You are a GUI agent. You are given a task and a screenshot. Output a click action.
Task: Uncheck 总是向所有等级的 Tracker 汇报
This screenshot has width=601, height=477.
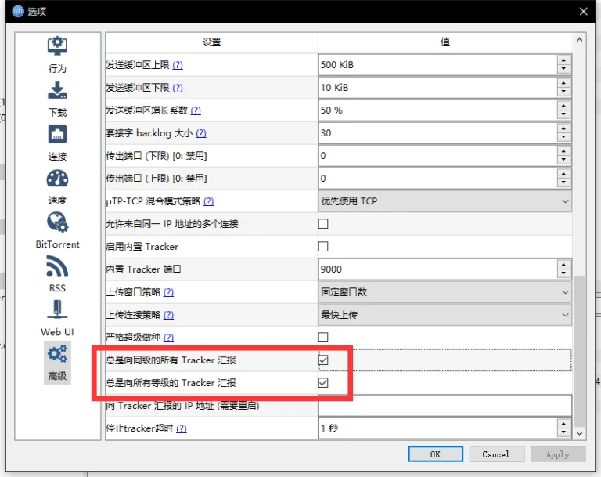[x=323, y=382]
